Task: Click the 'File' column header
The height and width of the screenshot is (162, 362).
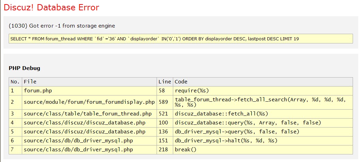Action: tap(89, 82)
